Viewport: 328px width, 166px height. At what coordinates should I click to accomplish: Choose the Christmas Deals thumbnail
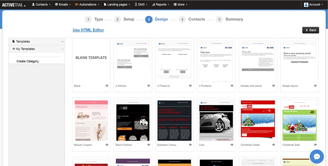[x=258, y=120]
